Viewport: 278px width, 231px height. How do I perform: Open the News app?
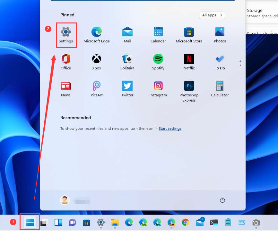[66, 89]
